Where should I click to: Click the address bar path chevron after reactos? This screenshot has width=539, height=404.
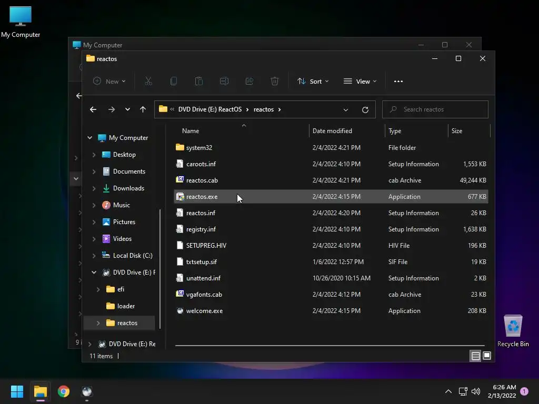tap(280, 109)
